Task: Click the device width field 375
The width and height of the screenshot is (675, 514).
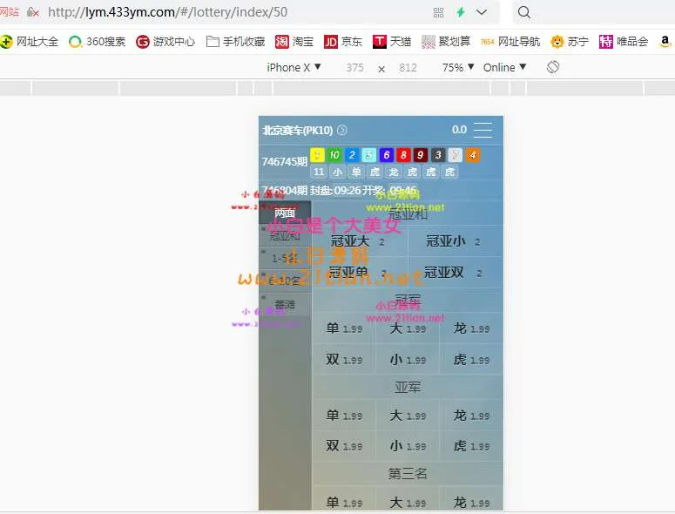Action: [354, 67]
